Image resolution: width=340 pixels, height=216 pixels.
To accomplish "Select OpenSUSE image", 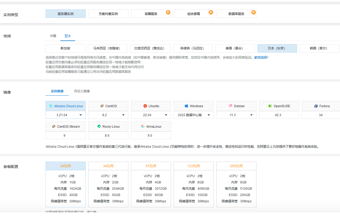I will (x=279, y=106).
